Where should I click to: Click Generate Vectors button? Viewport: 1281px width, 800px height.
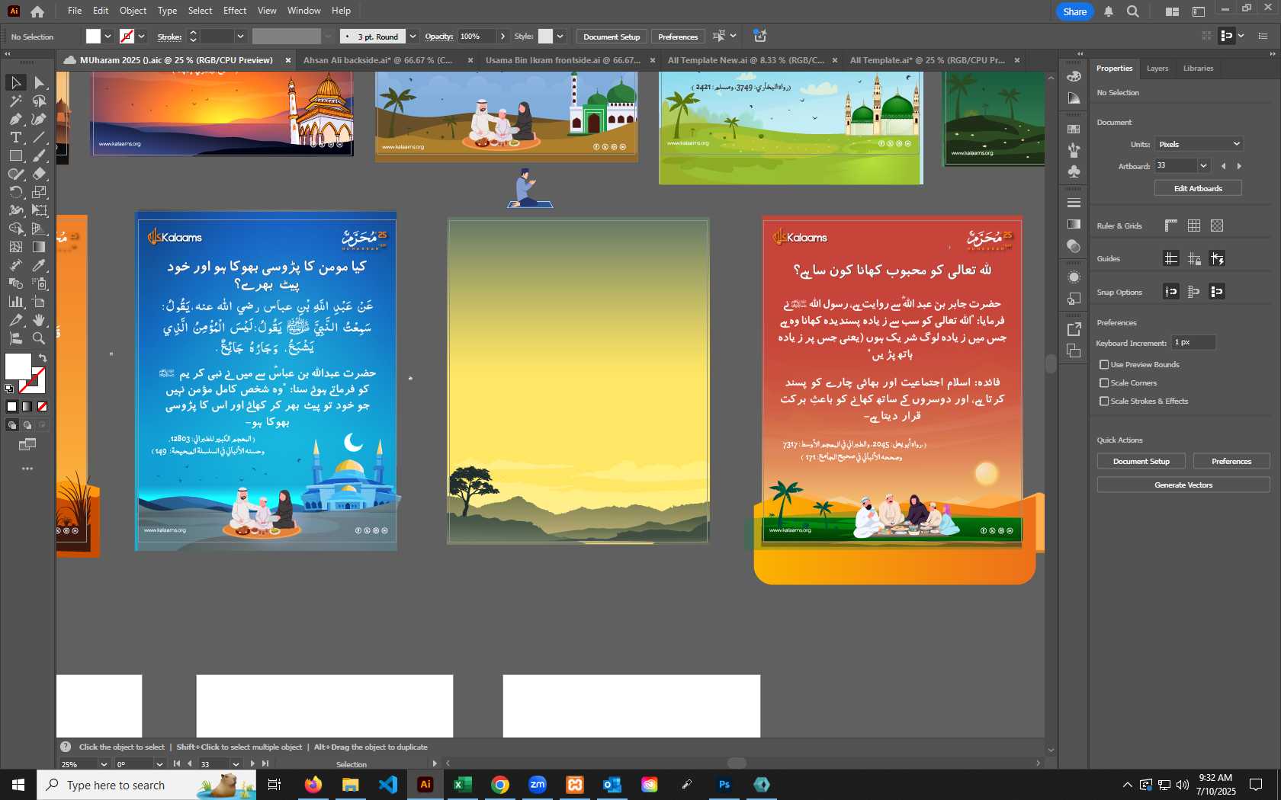click(1183, 485)
